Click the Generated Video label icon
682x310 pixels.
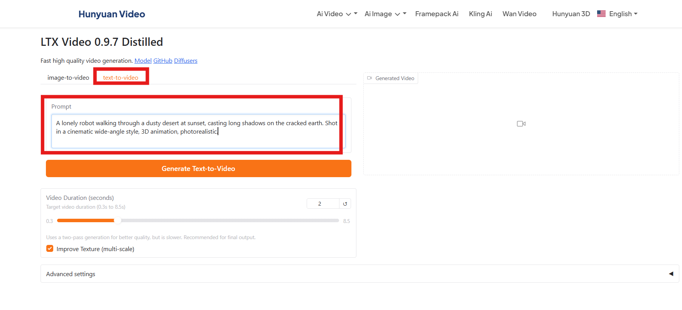pos(370,78)
